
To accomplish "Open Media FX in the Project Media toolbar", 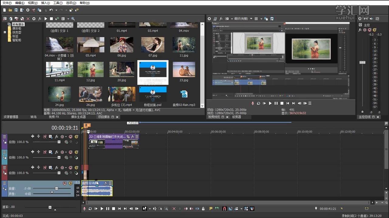I will pos(40,19).
